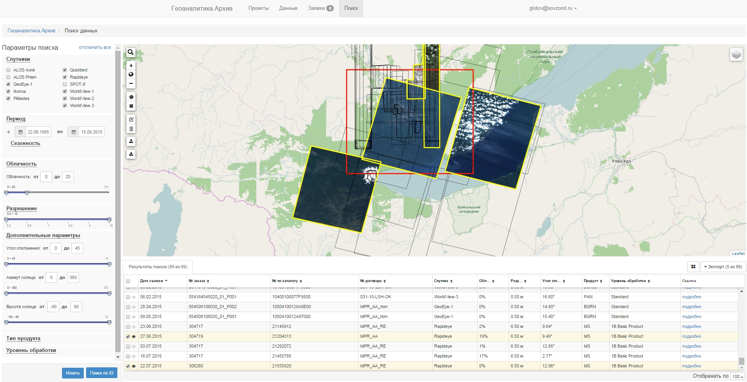Click the Искать search button
747x382 pixels.
coord(73,373)
